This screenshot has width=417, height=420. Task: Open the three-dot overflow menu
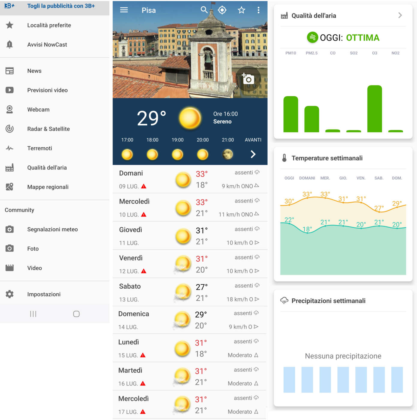pos(258,10)
